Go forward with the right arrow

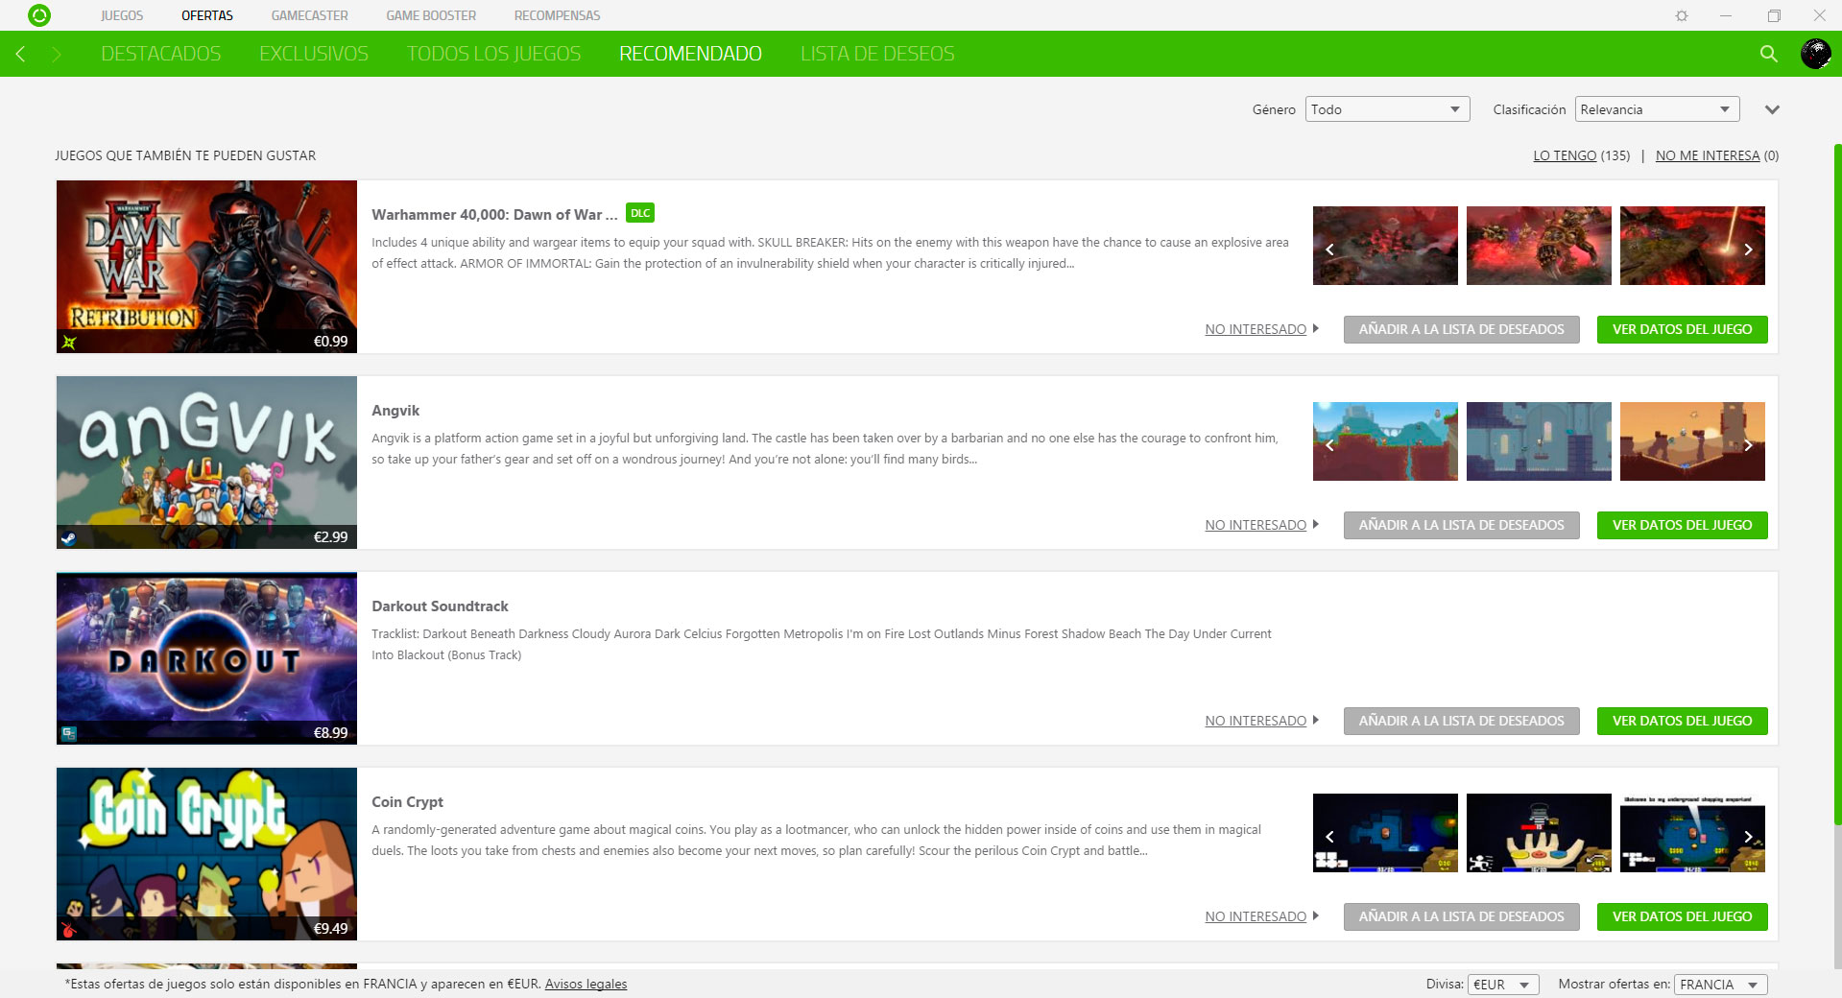tap(57, 54)
